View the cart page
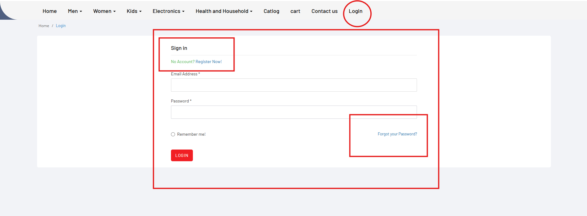 (x=295, y=11)
